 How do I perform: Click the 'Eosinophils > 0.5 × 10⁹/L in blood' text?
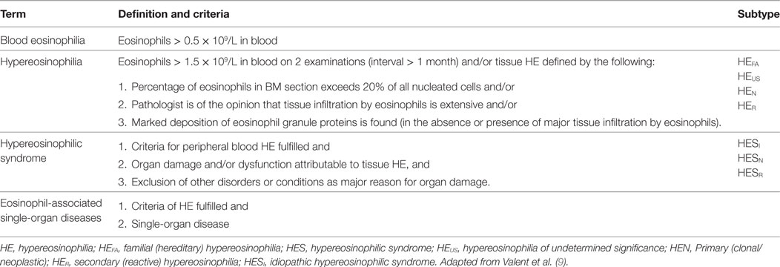pyautogui.click(x=197, y=41)
